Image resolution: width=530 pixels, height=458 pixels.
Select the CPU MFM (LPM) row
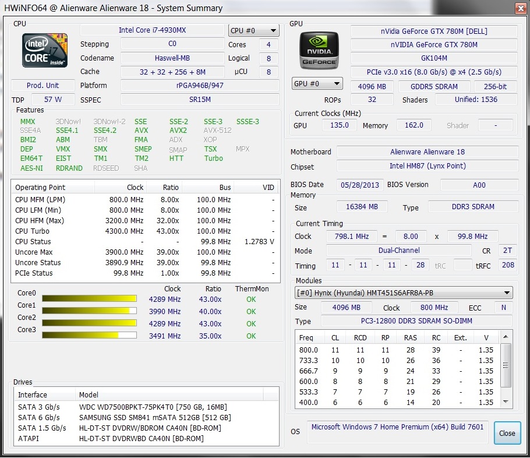(146, 199)
